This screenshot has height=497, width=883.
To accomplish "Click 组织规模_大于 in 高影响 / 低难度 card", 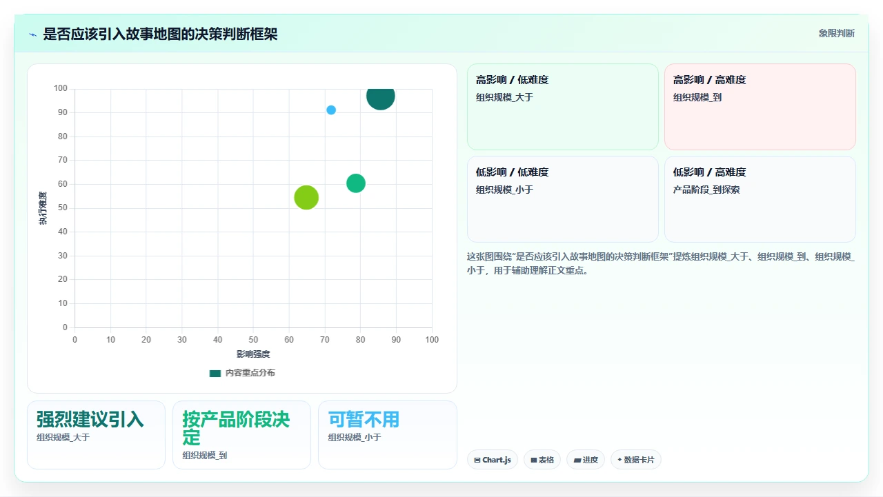I will (x=504, y=97).
